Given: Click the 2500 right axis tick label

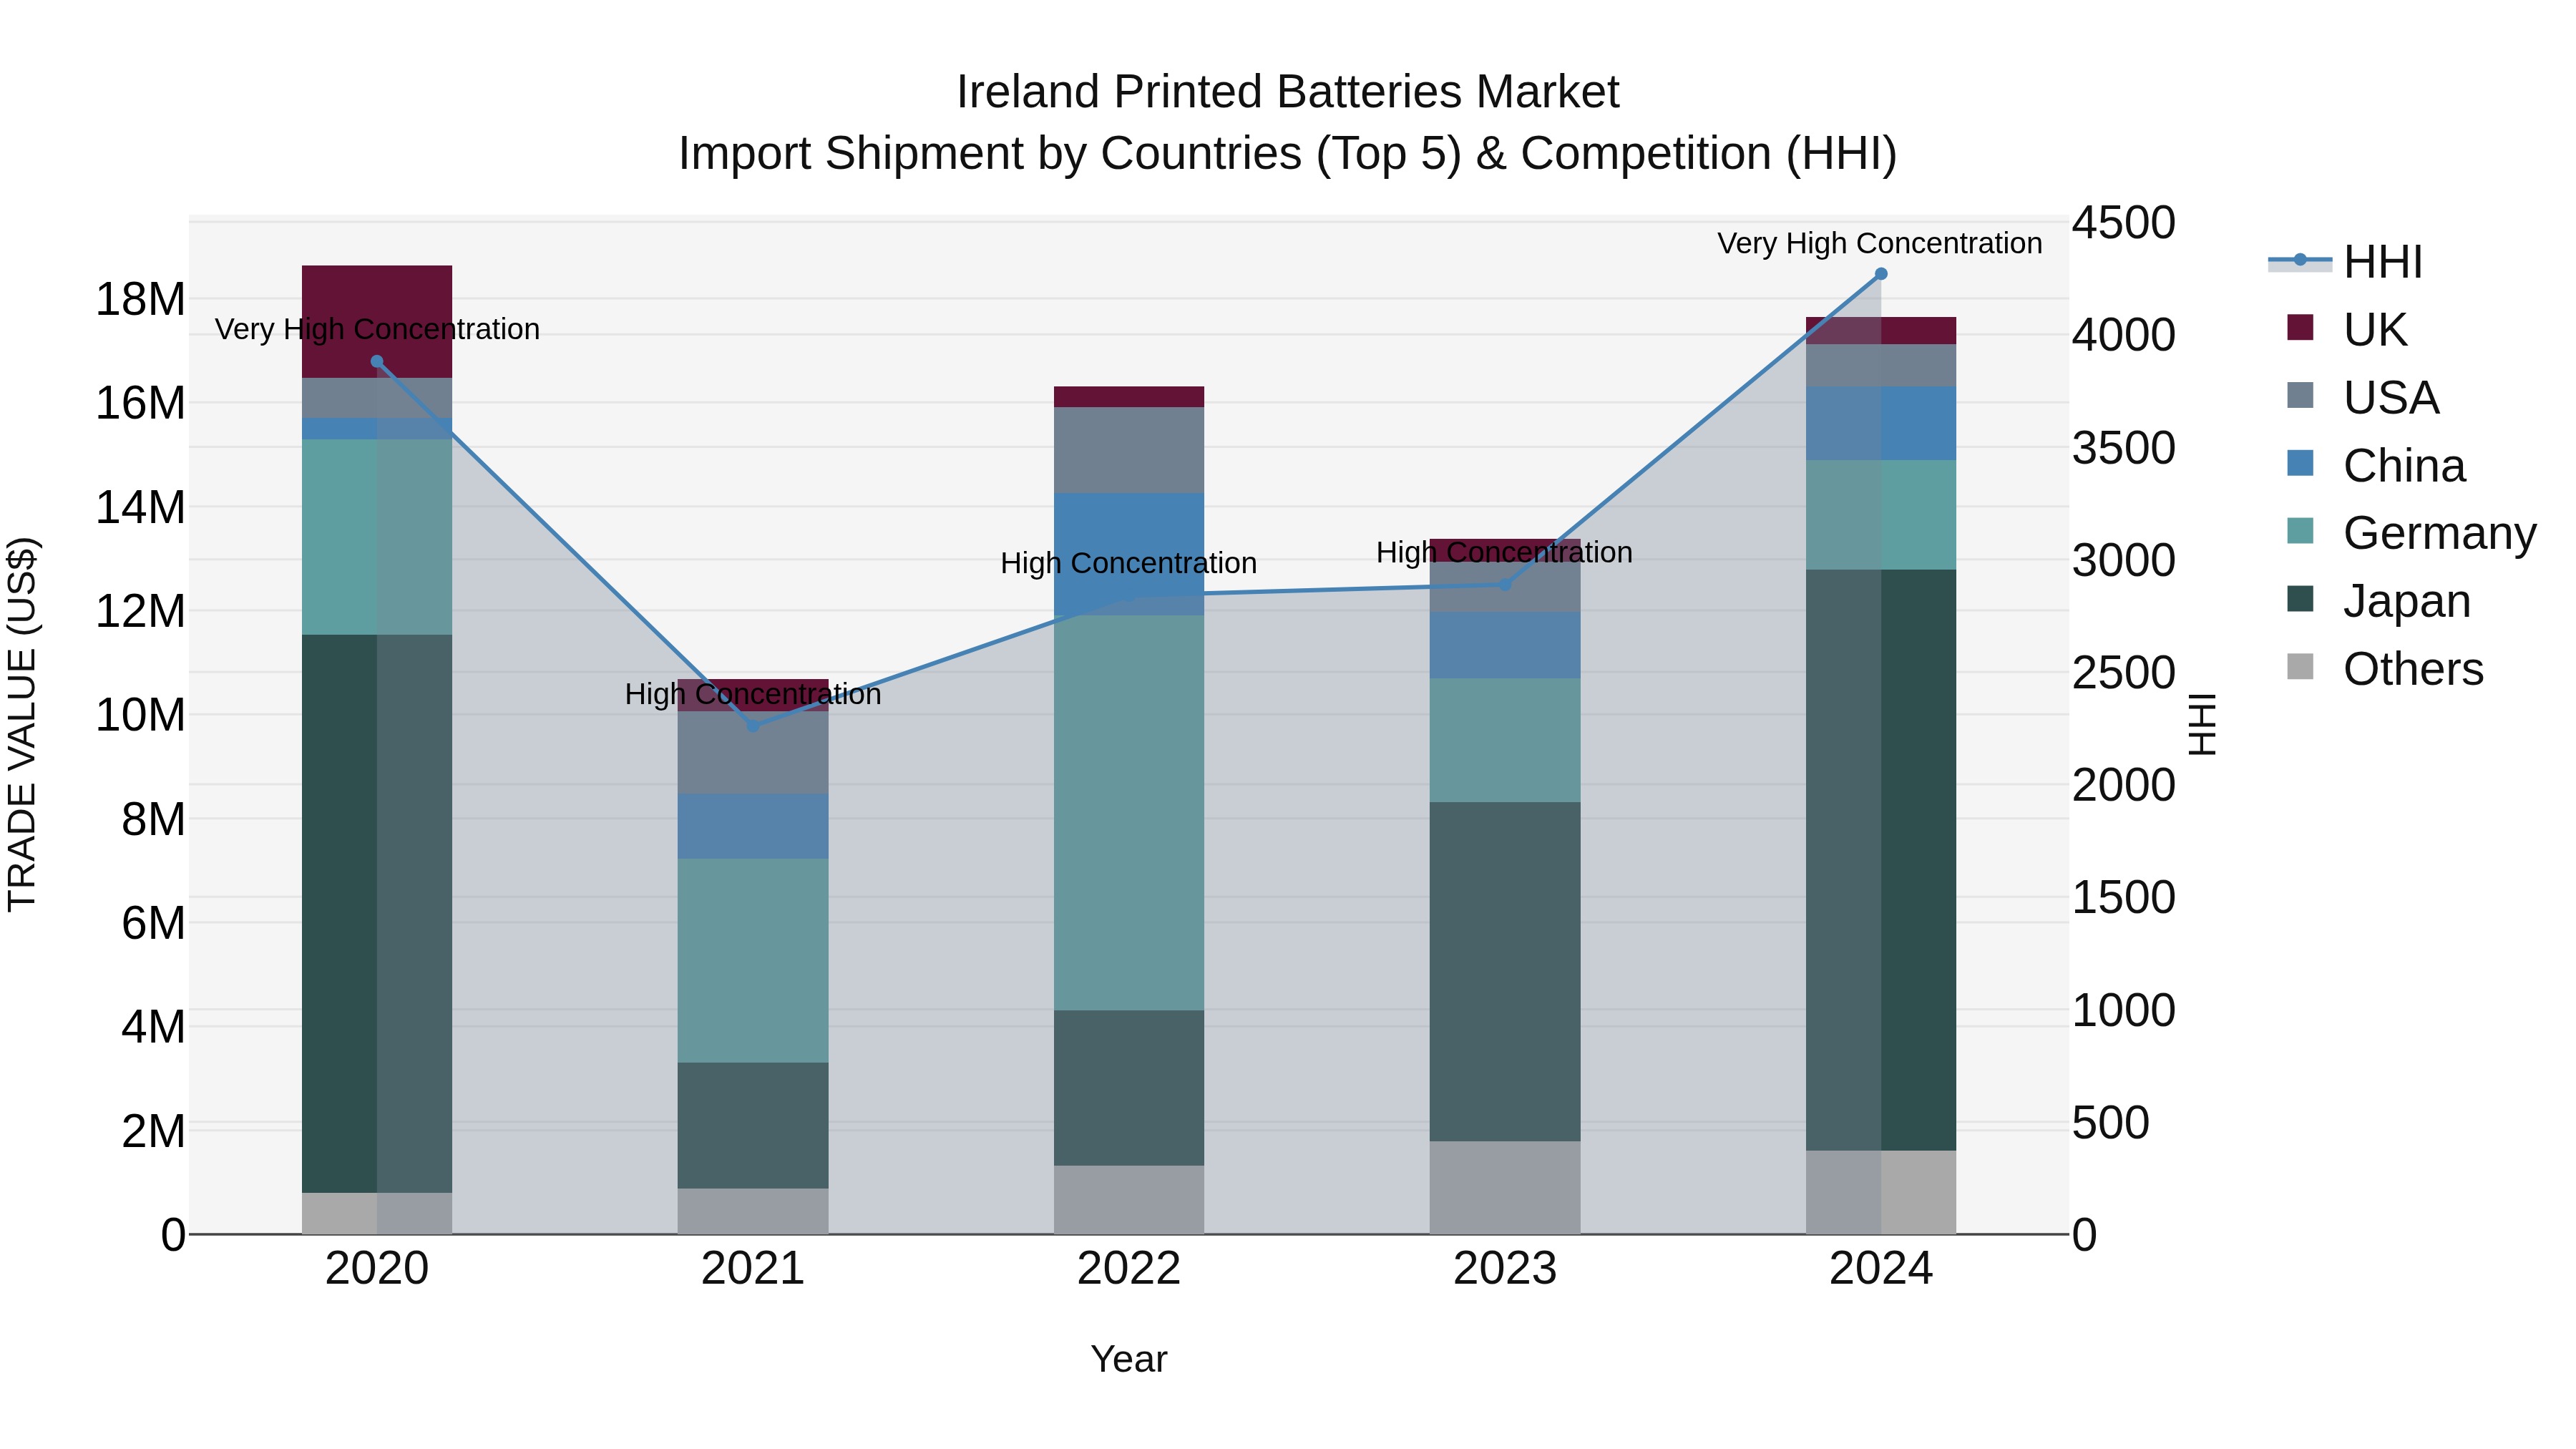Looking at the screenshot, I should (x=2124, y=672).
